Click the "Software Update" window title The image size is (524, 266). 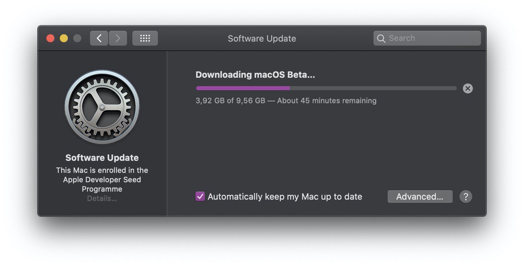[262, 38]
